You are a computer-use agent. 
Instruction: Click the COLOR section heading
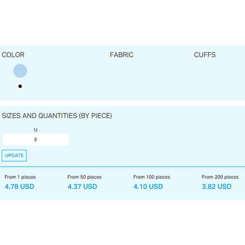[13, 55]
